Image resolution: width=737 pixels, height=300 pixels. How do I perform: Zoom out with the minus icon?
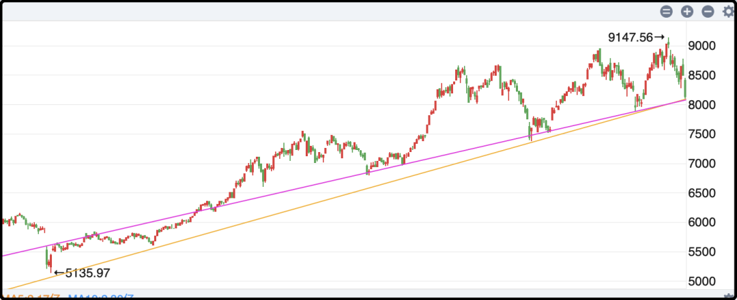(x=708, y=12)
